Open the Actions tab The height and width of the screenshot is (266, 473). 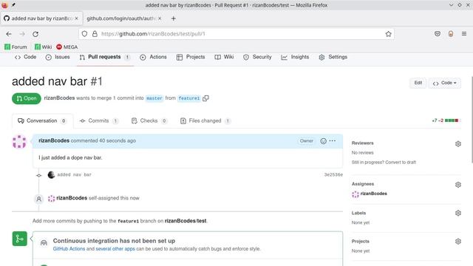pos(153,57)
